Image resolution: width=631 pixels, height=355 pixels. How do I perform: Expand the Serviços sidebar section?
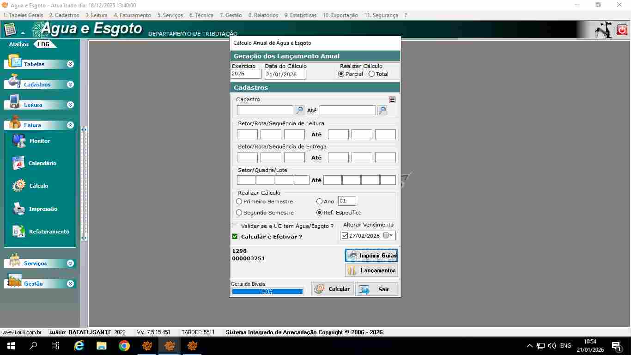(70, 263)
